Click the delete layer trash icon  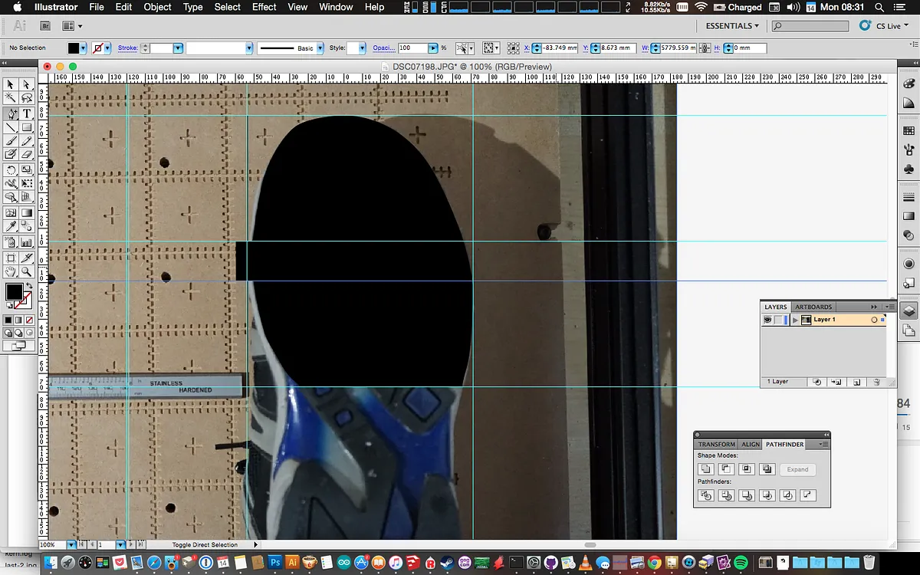(876, 381)
